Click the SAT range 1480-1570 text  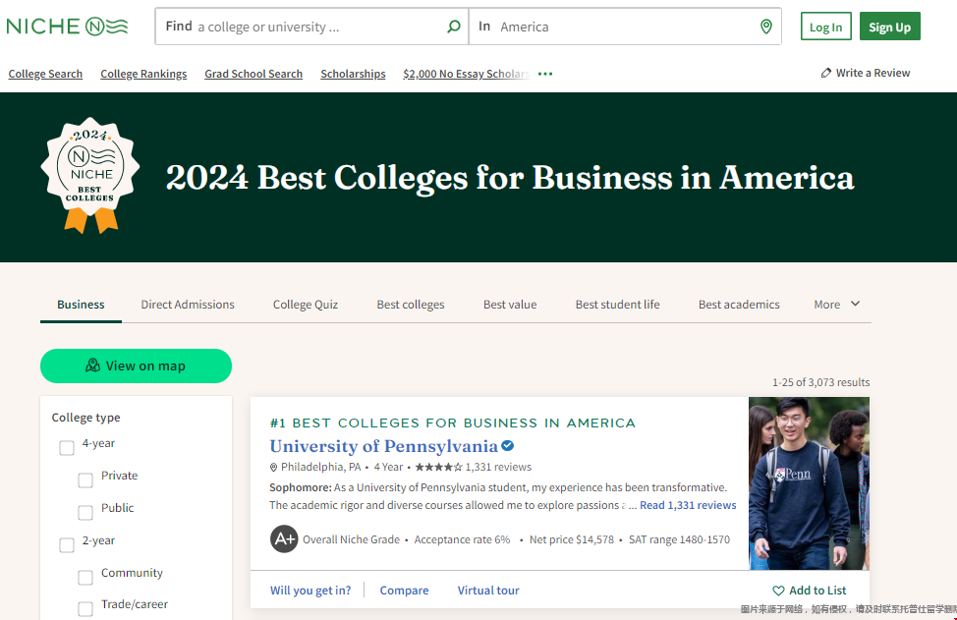(679, 539)
